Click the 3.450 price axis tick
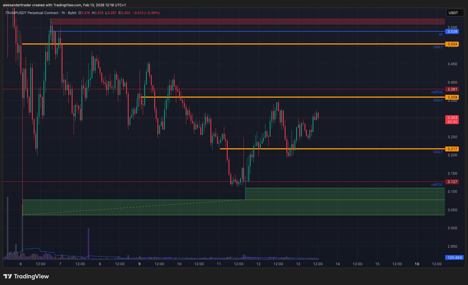 coord(452,64)
